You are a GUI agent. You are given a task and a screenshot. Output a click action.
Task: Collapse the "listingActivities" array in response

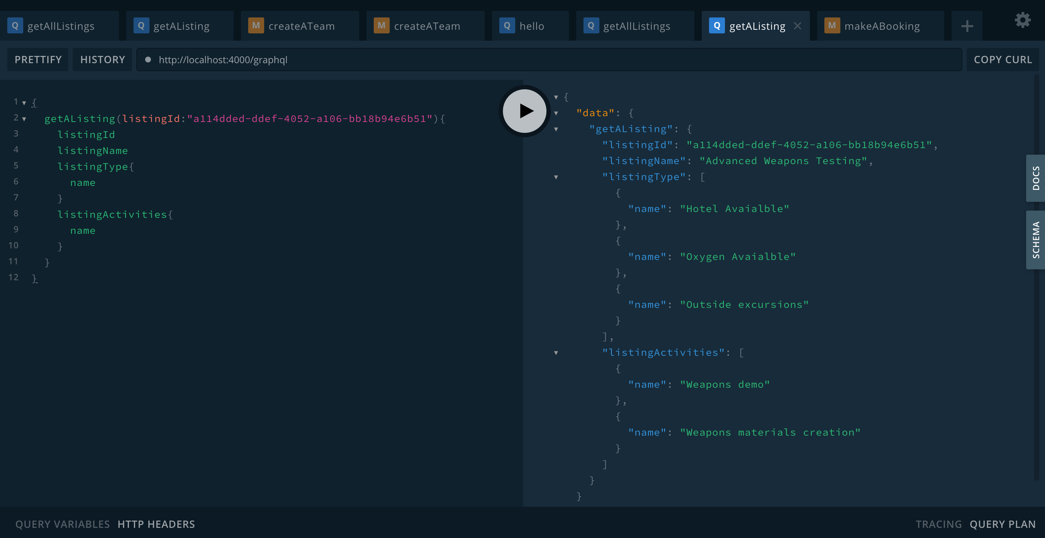(x=556, y=352)
